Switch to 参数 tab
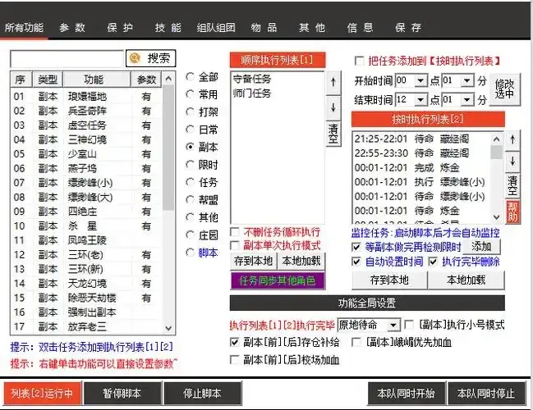This screenshot has height=410, width=533. coord(72,28)
